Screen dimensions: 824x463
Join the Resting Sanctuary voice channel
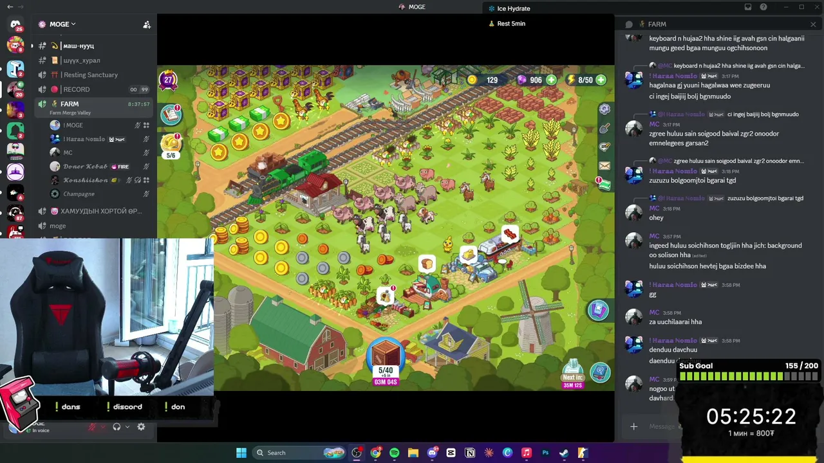coord(93,75)
